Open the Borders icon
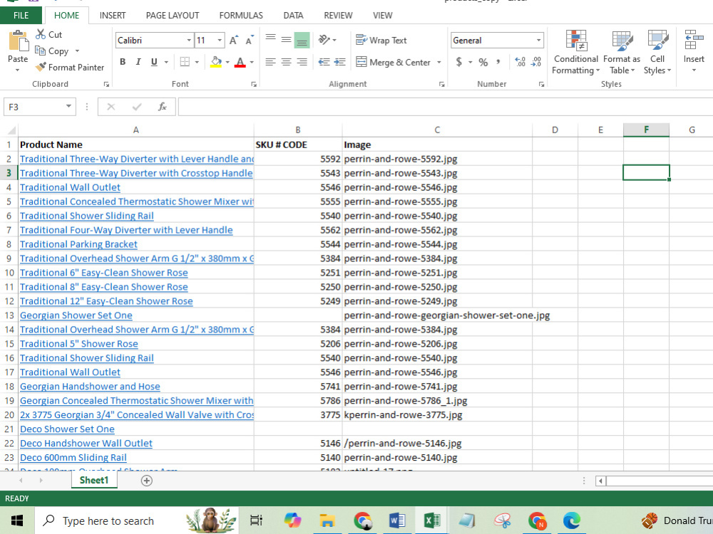713x534 pixels. (x=185, y=62)
